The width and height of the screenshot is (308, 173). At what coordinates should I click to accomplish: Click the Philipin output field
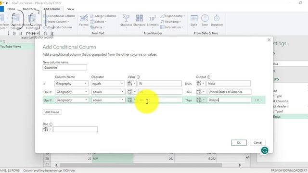pos(229,100)
